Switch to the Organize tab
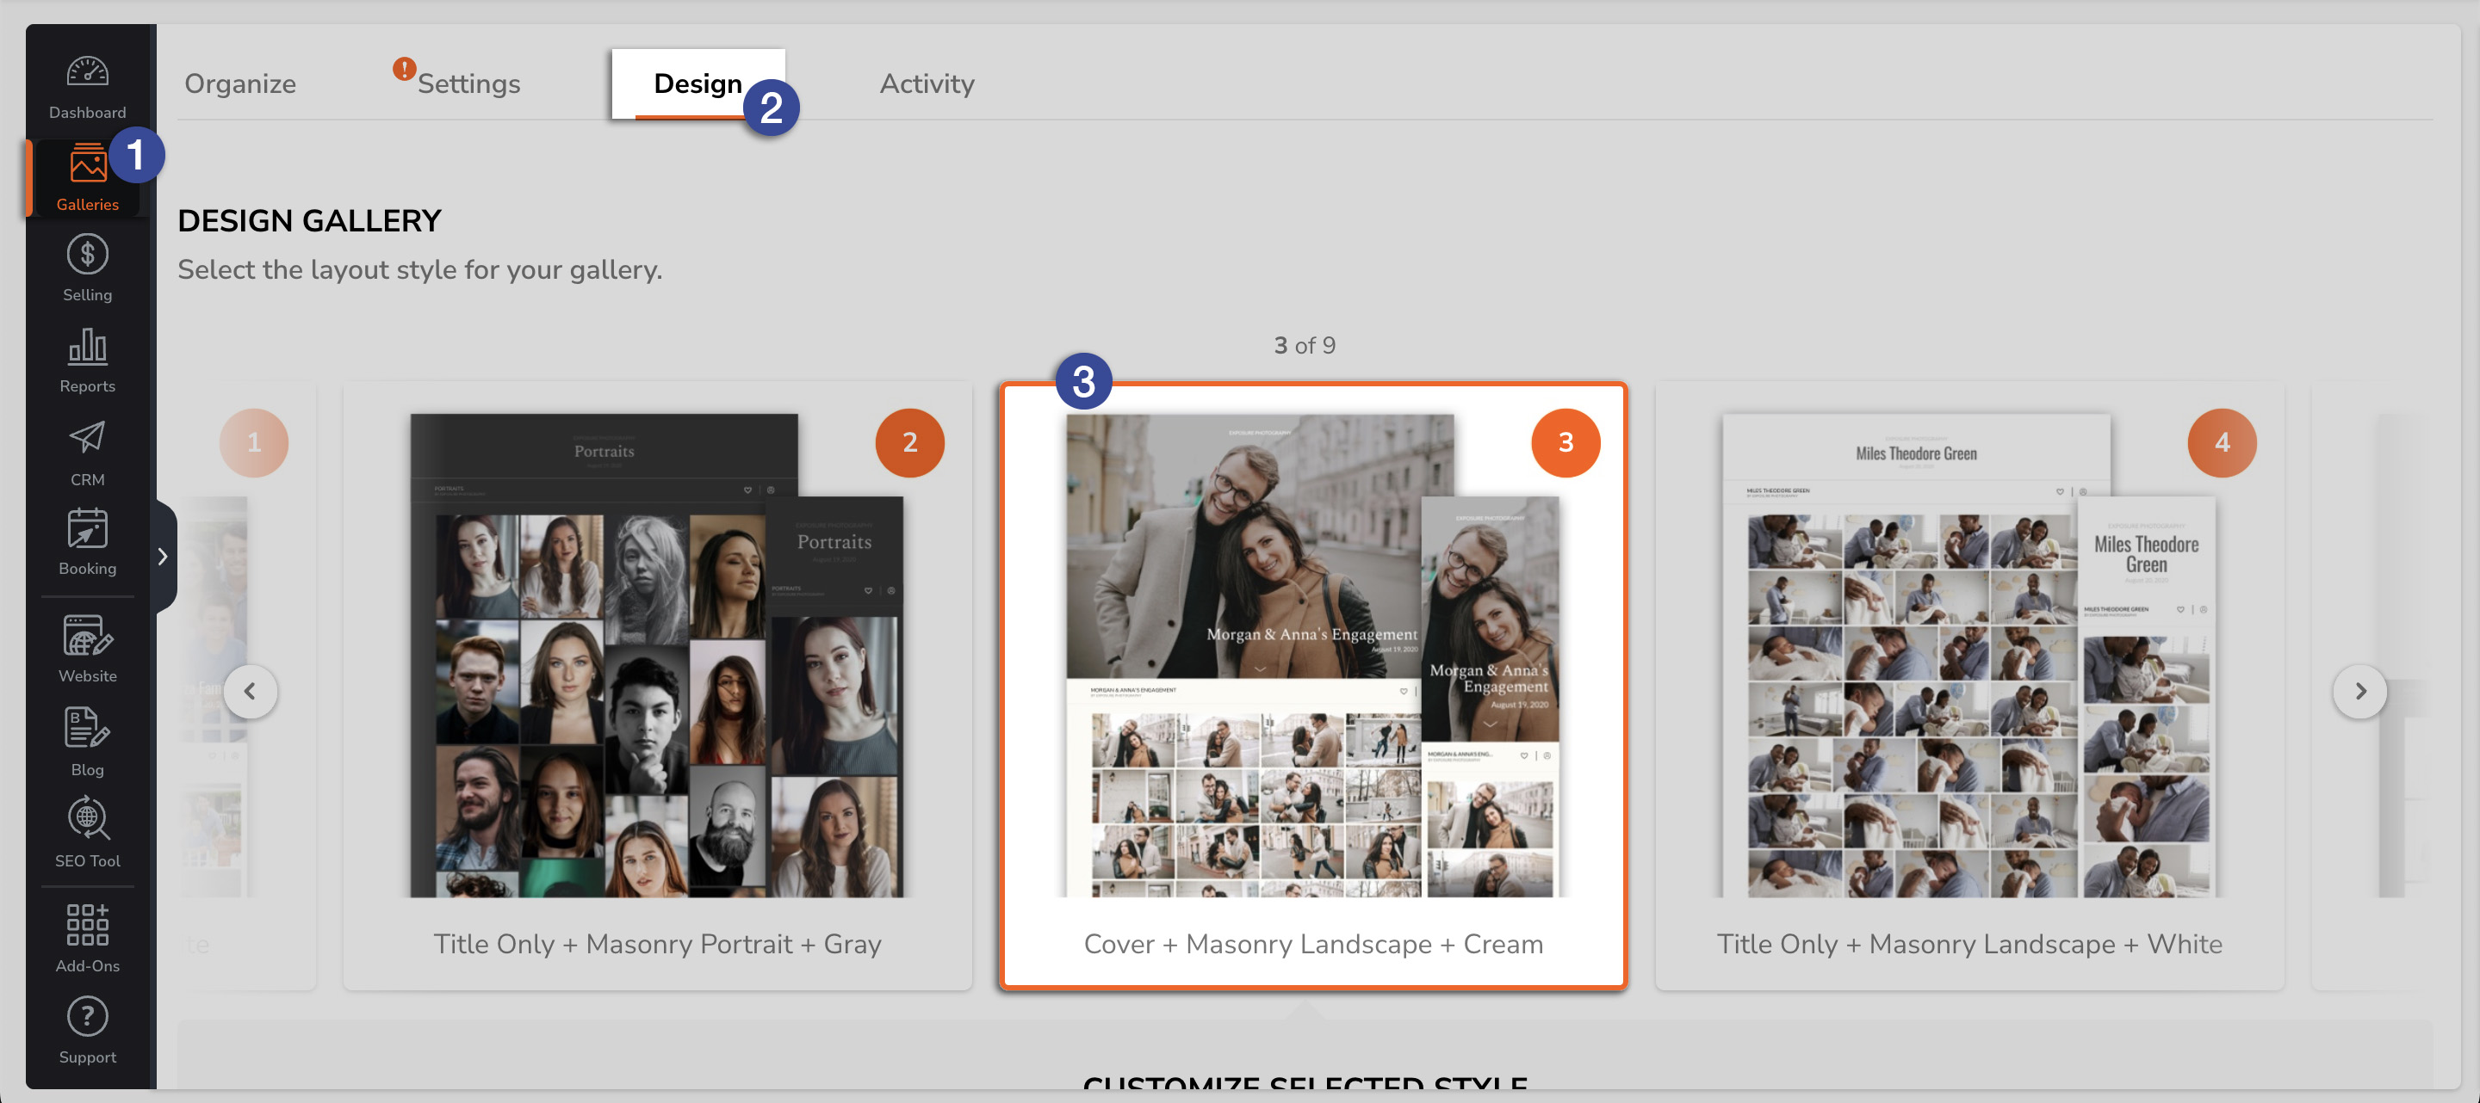2480x1103 pixels. pyautogui.click(x=239, y=83)
